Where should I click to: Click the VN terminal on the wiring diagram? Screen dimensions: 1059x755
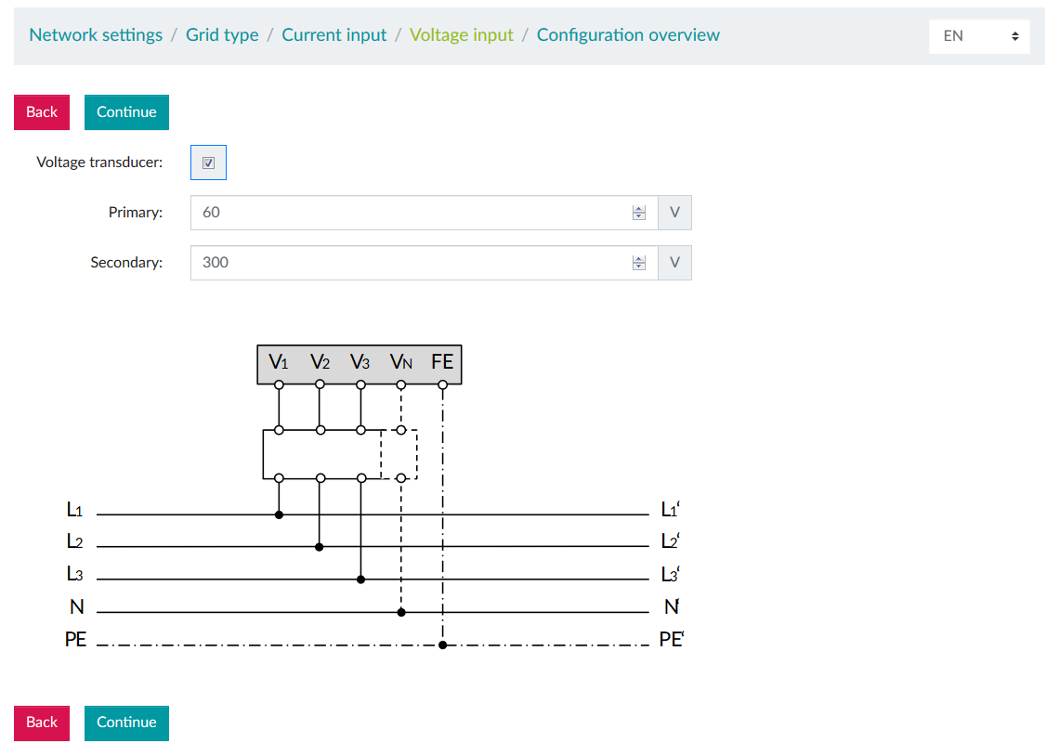(x=401, y=362)
